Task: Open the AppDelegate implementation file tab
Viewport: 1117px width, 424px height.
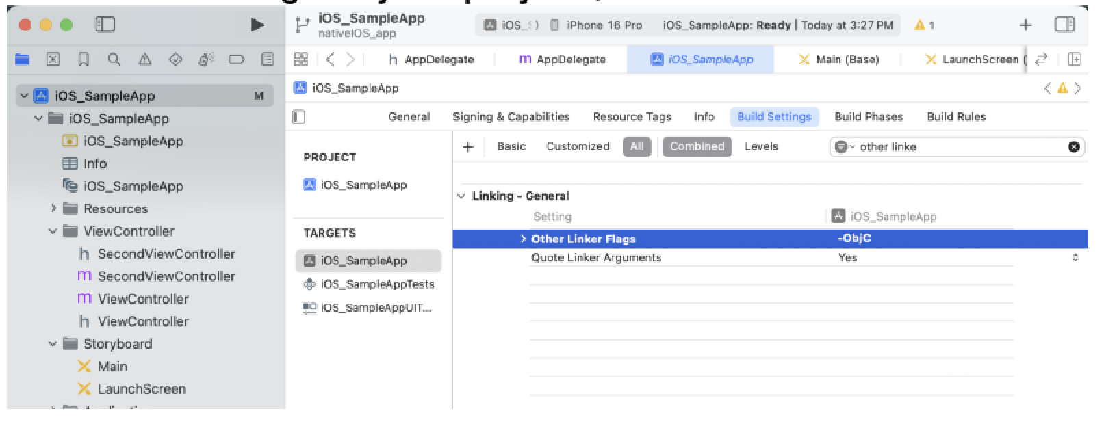Action: tap(563, 59)
